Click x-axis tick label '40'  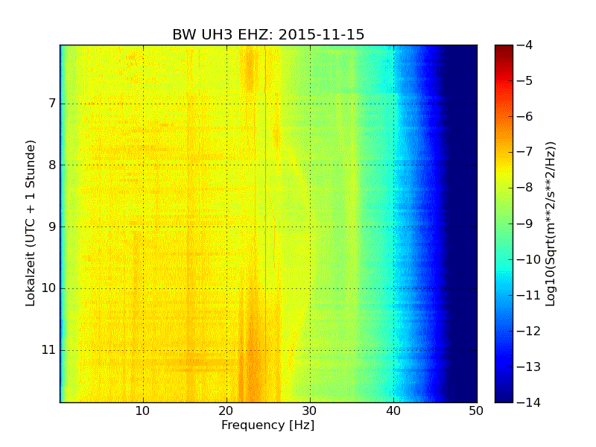coord(393,411)
